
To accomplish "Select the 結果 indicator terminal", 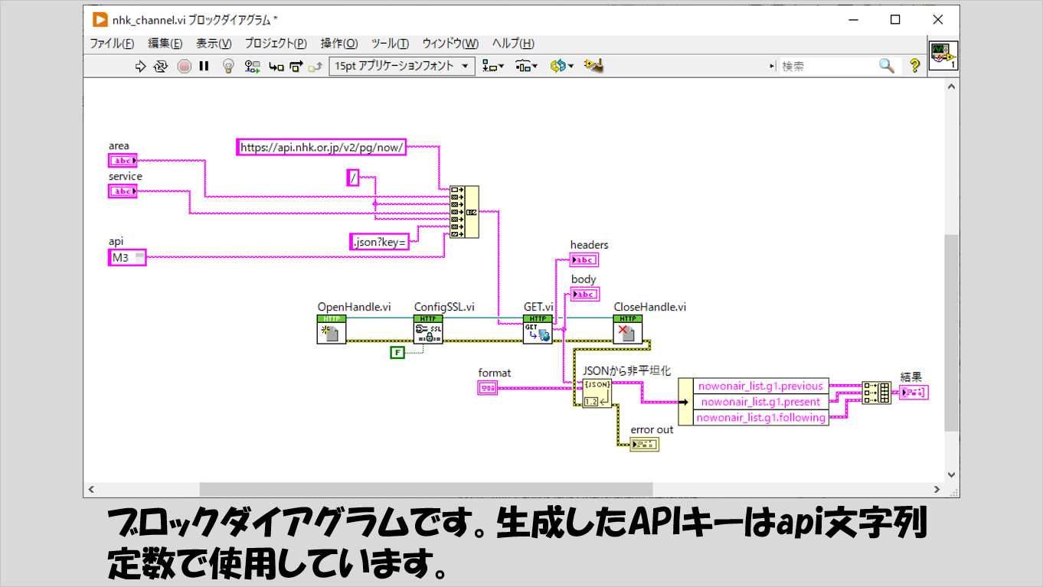I will click(914, 393).
